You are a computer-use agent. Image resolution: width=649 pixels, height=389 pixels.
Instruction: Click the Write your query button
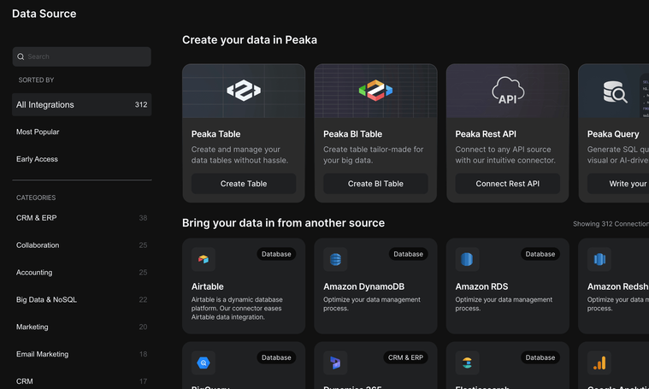click(618, 184)
